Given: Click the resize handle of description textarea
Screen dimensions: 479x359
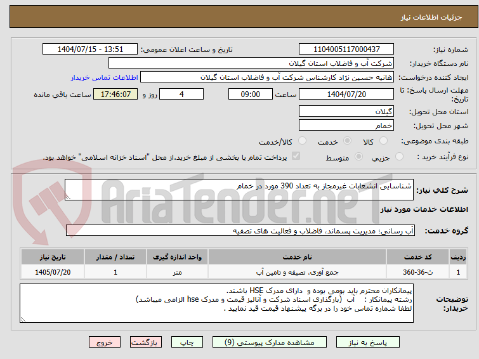Looking at the screenshot, I should click(x=68, y=197).
